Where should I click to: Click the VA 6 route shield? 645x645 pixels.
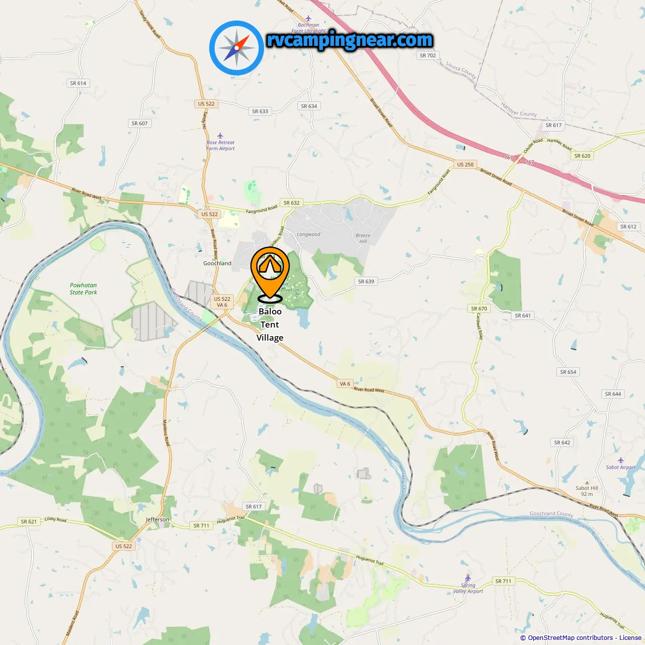point(345,383)
